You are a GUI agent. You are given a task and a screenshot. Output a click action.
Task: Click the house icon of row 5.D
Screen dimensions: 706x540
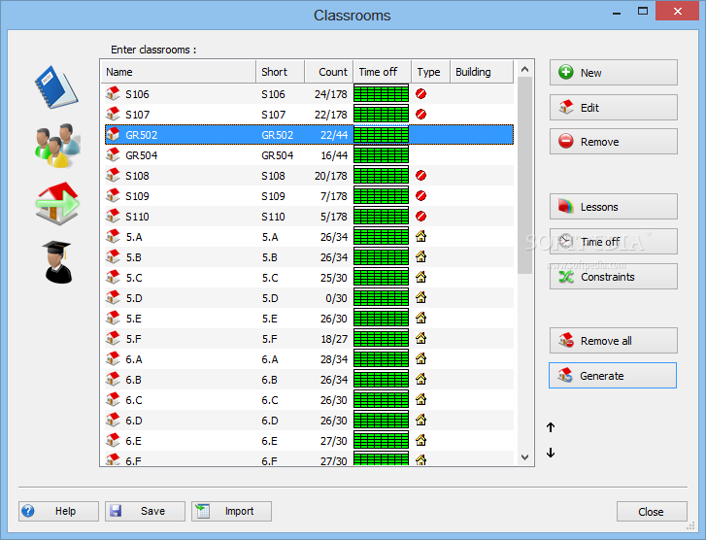point(113,297)
